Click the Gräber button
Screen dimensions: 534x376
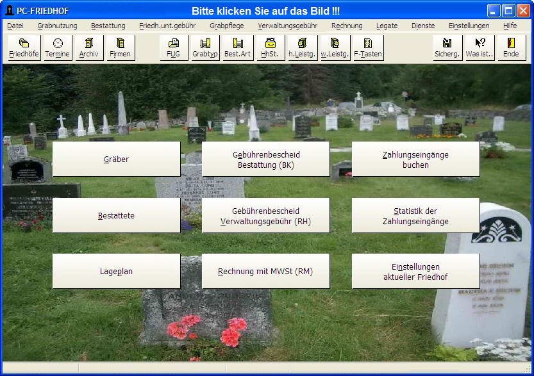116,159
